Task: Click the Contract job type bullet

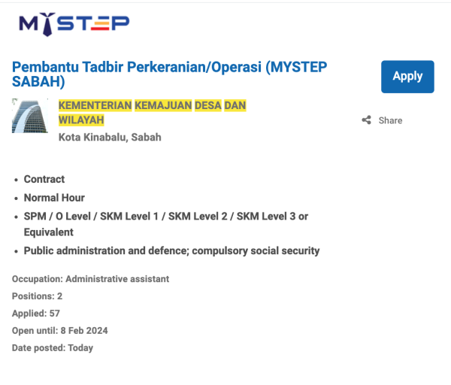Action: click(x=44, y=179)
